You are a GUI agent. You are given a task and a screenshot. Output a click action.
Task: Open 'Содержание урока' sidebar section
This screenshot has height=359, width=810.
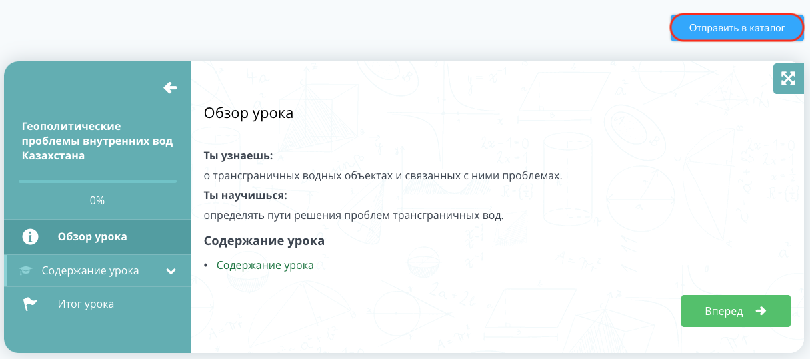tap(97, 271)
